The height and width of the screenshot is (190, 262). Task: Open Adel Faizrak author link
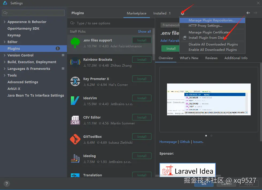click(x=170, y=40)
